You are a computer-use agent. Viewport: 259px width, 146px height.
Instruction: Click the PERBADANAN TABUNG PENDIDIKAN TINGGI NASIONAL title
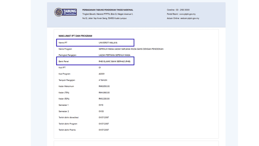click(108, 10)
